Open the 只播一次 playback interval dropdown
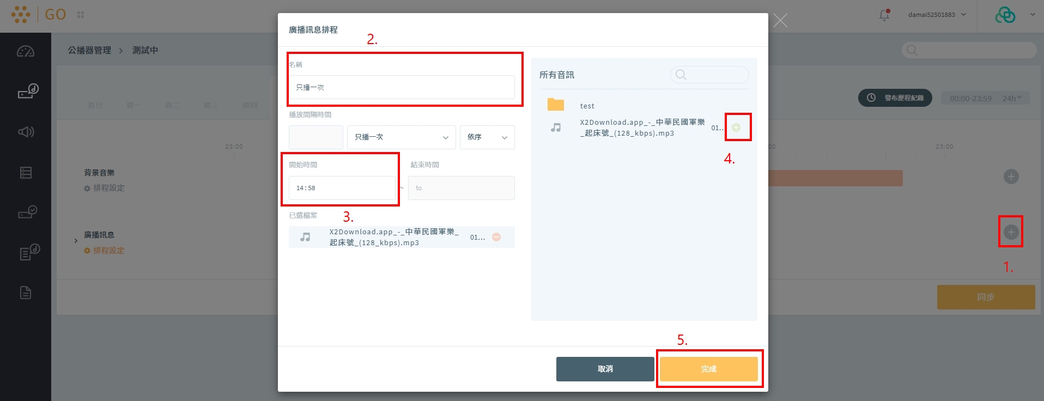 tap(401, 137)
